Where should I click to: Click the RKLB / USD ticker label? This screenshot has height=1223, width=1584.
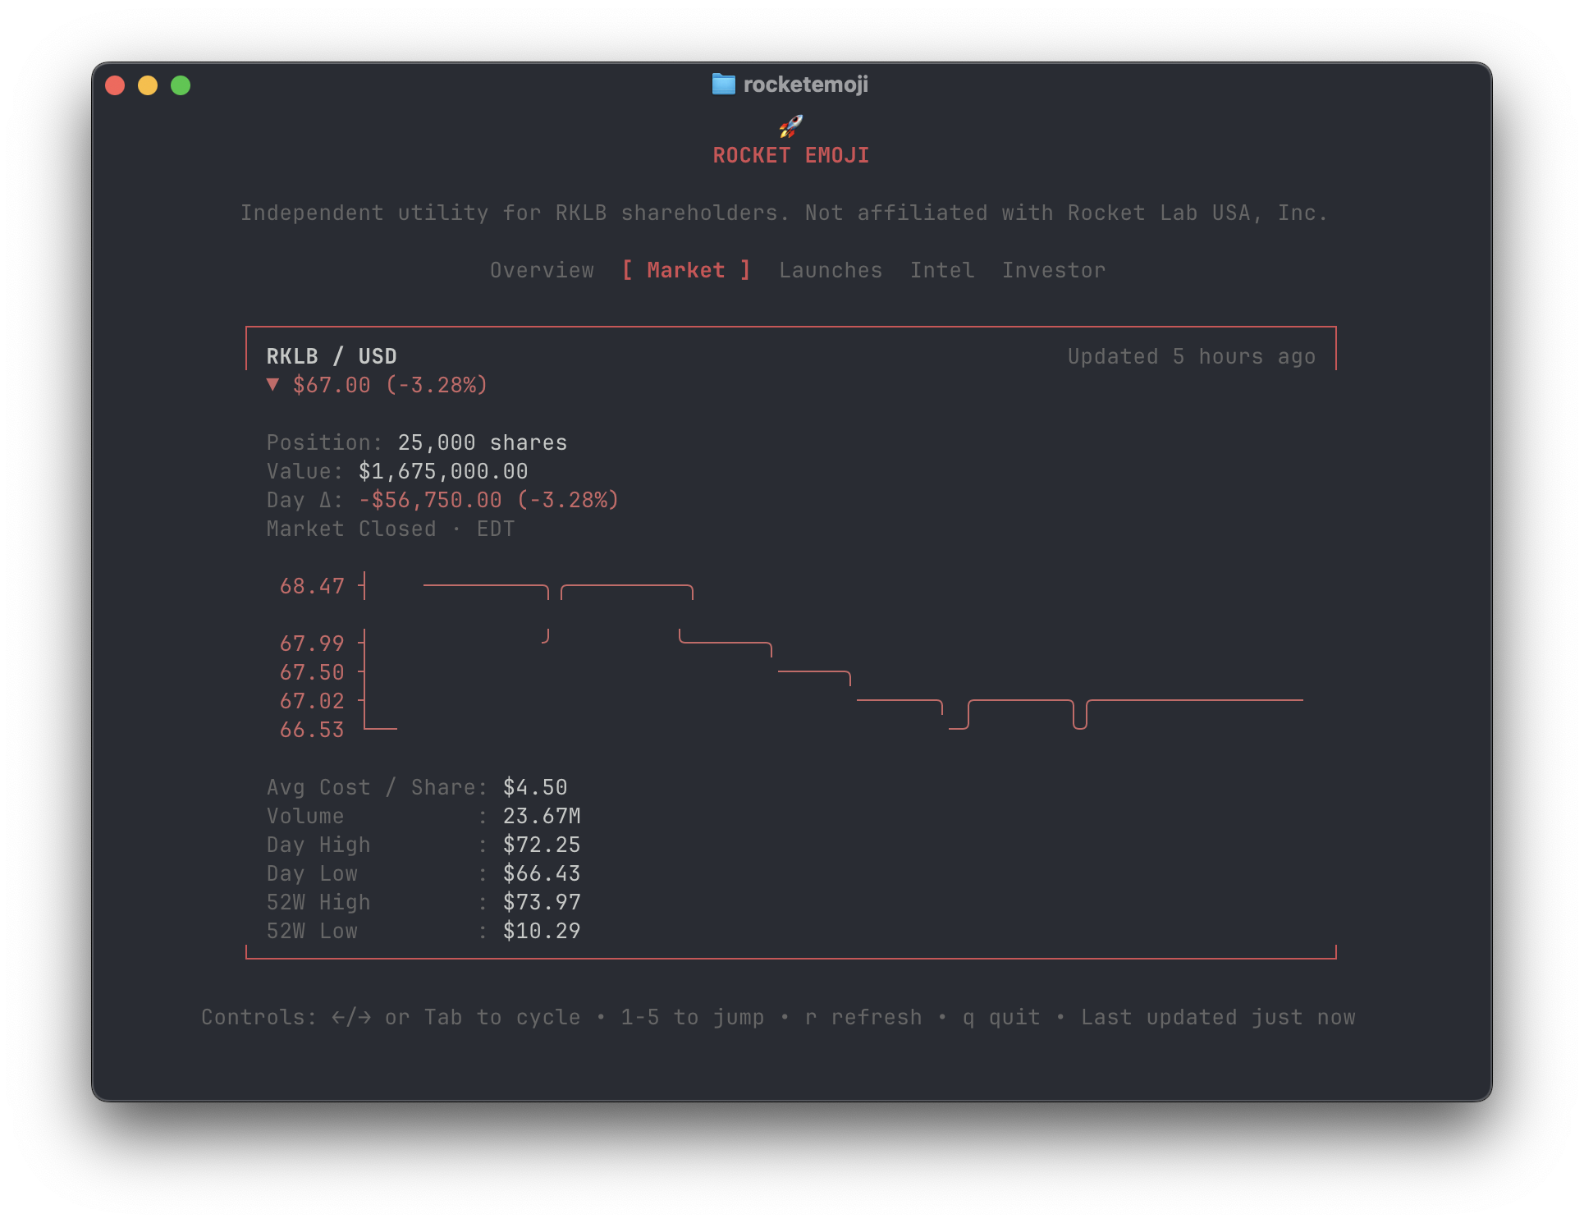(x=331, y=355)
